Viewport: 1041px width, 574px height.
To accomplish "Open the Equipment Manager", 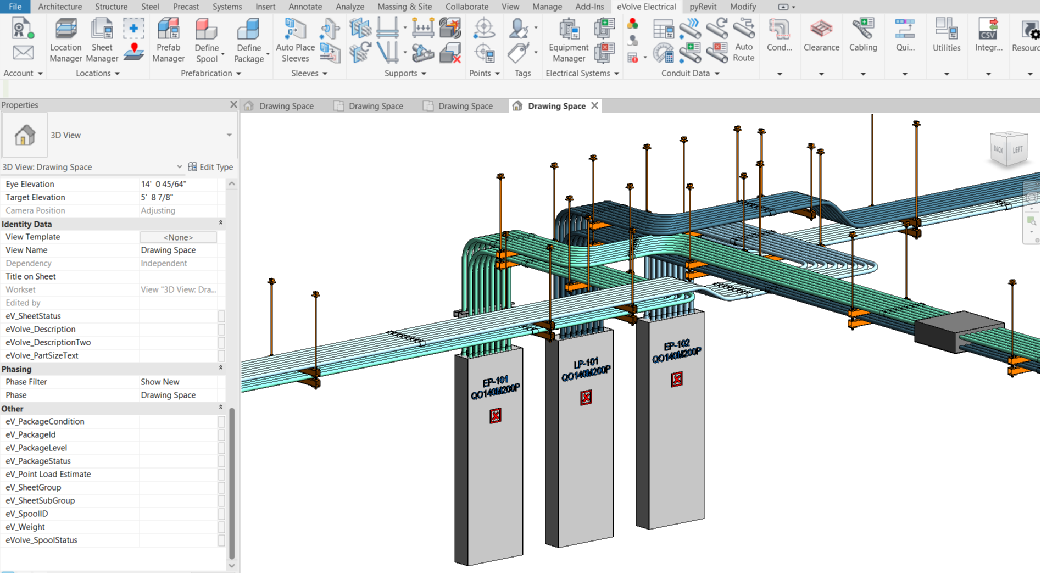I will click(x=569, y=40).
